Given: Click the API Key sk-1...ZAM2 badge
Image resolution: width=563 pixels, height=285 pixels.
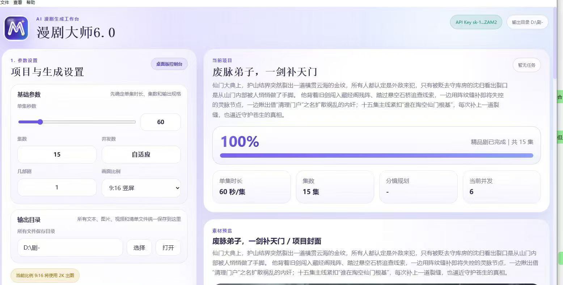Looking at the screenshot, I should 476,22.
